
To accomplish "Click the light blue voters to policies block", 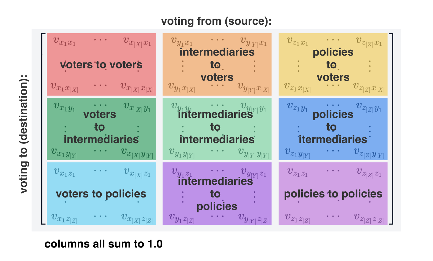I will point(101,194).
